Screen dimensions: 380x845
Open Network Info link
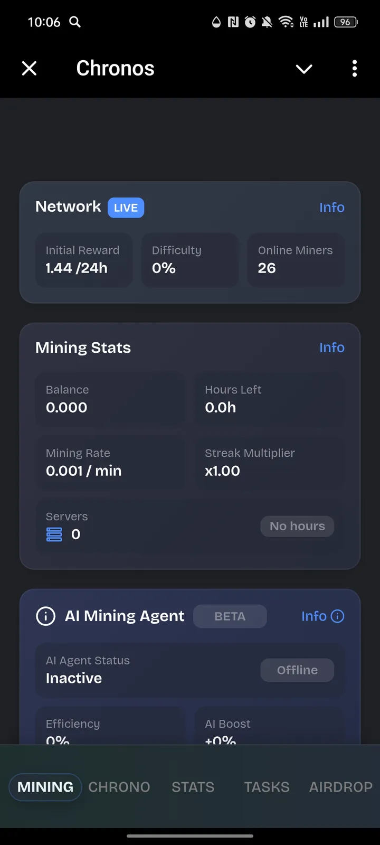click(x=331, y=208)
